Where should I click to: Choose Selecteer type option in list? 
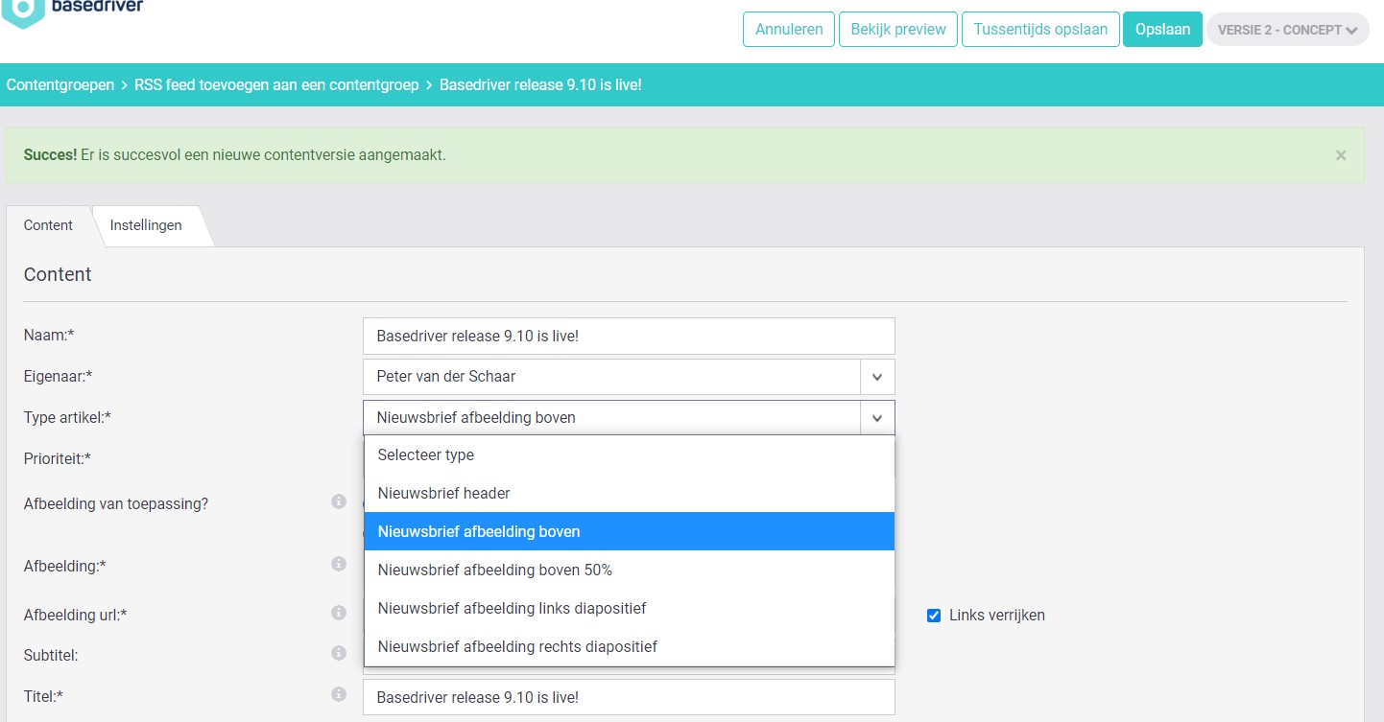tap(629, 454)
